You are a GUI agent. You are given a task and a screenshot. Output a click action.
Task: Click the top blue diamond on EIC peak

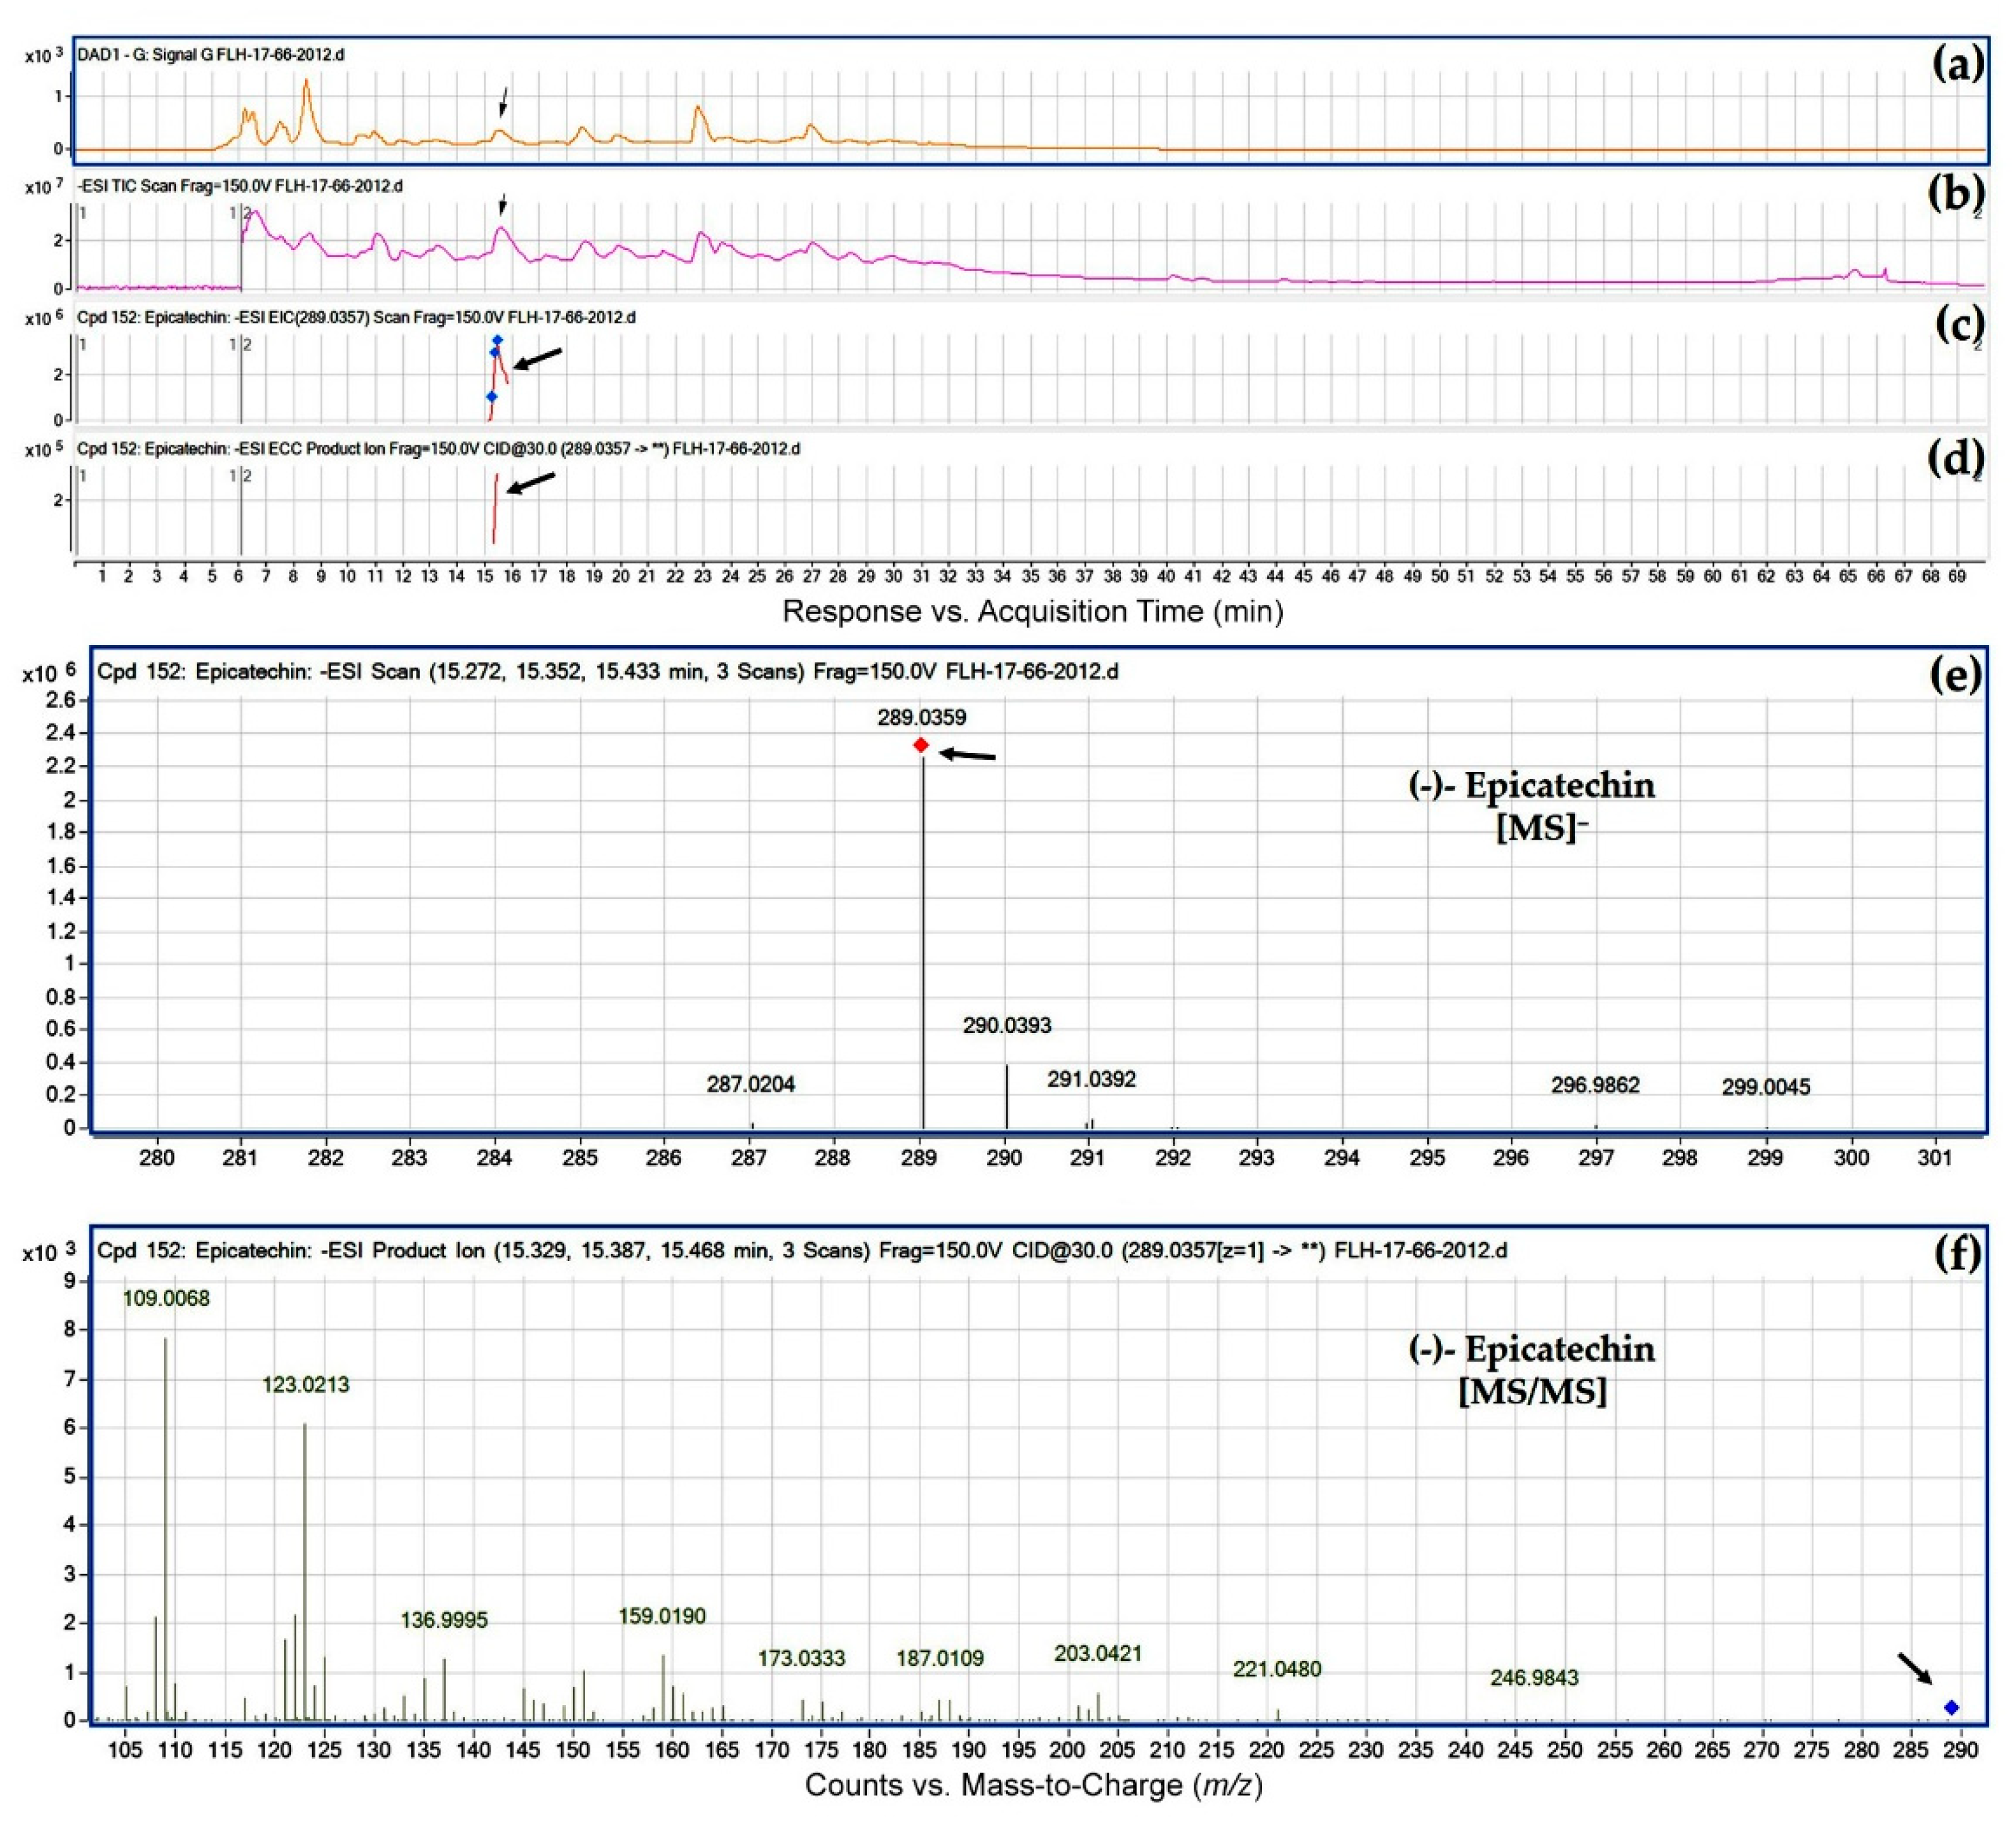pos(497,341)
